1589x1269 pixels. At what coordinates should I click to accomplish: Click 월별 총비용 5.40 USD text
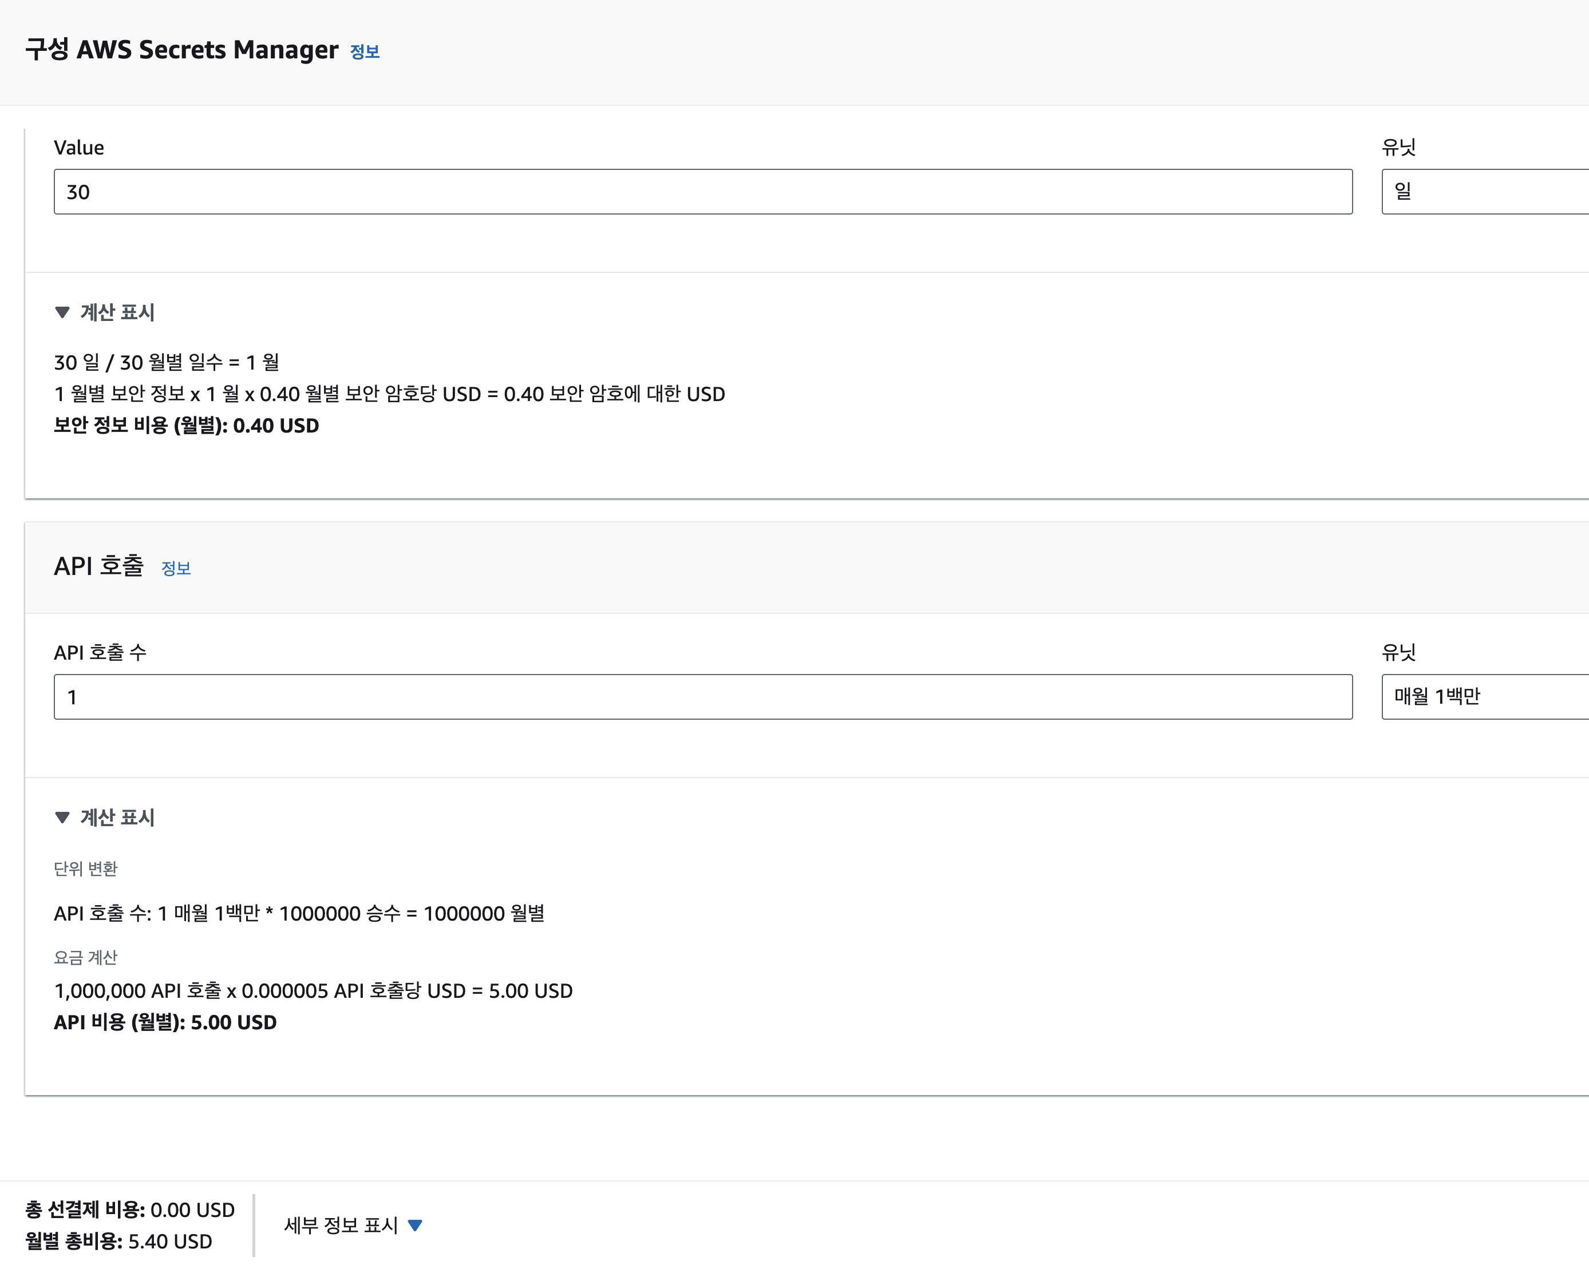click(x=118, y=1241)
